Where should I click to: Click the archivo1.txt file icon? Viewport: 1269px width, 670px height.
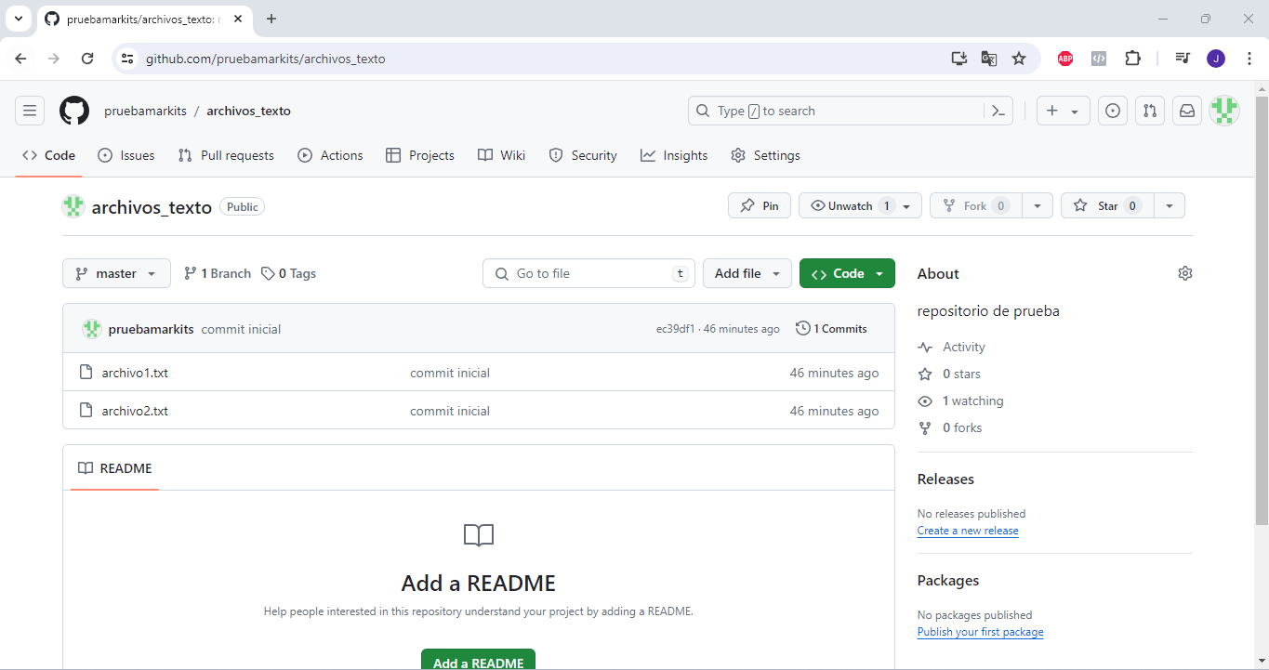pyautogui.click(x=86, y=373)
